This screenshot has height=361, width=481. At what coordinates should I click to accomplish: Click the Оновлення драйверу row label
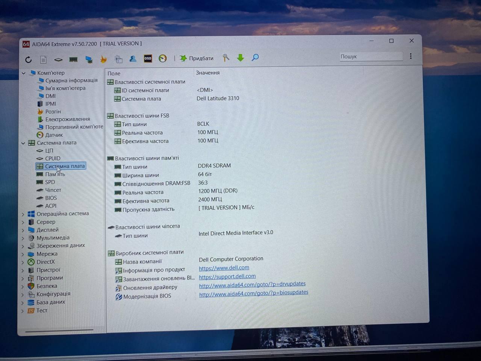click(x=150, y=288)
